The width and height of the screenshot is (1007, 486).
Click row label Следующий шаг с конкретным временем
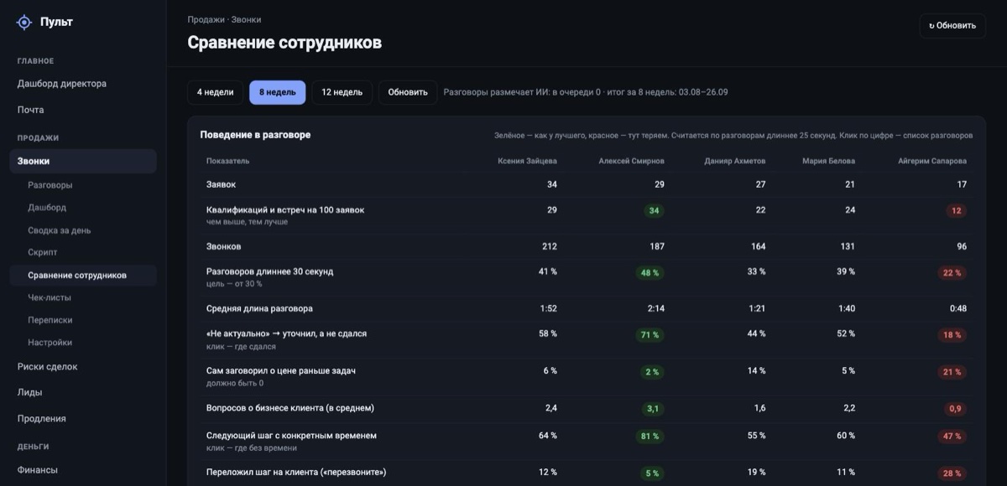pyautogui.click(x=291, y=436)
